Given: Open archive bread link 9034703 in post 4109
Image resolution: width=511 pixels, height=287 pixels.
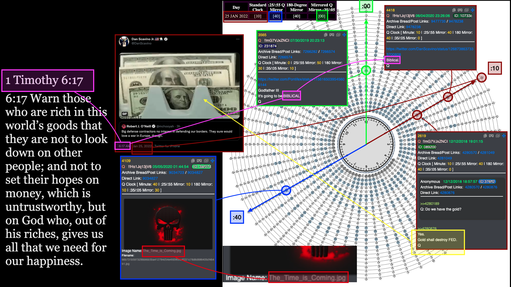Looking at the screenshot, I should pyautogui.click(x=176, y=172).
